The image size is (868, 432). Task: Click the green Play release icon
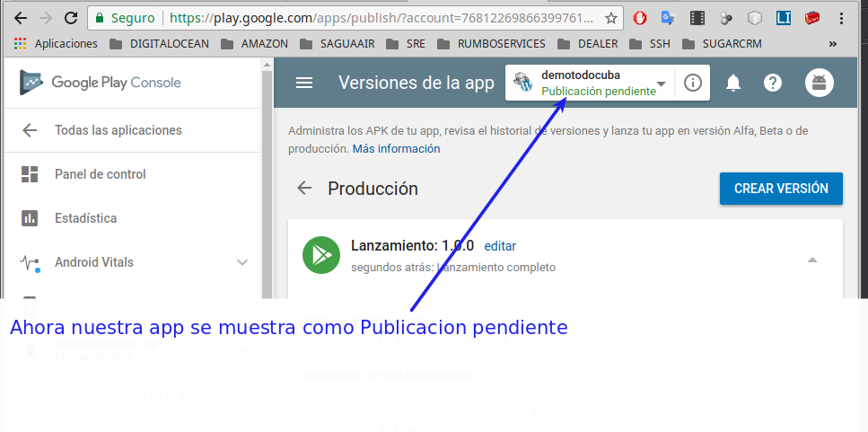321,255
